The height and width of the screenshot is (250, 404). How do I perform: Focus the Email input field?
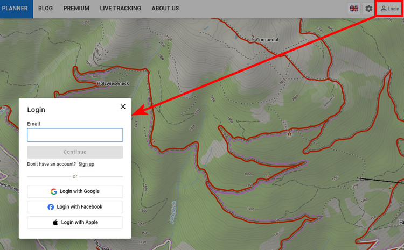click(x=75, y=135)
